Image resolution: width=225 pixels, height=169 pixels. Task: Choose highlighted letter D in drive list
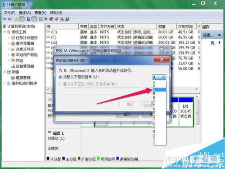(x=159, y=90)
